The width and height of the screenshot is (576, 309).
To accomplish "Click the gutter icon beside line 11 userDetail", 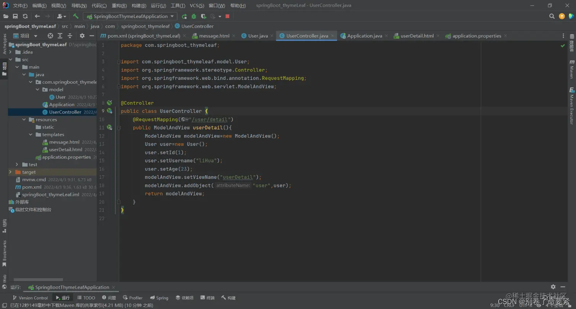I will click(x=109, y=128).
